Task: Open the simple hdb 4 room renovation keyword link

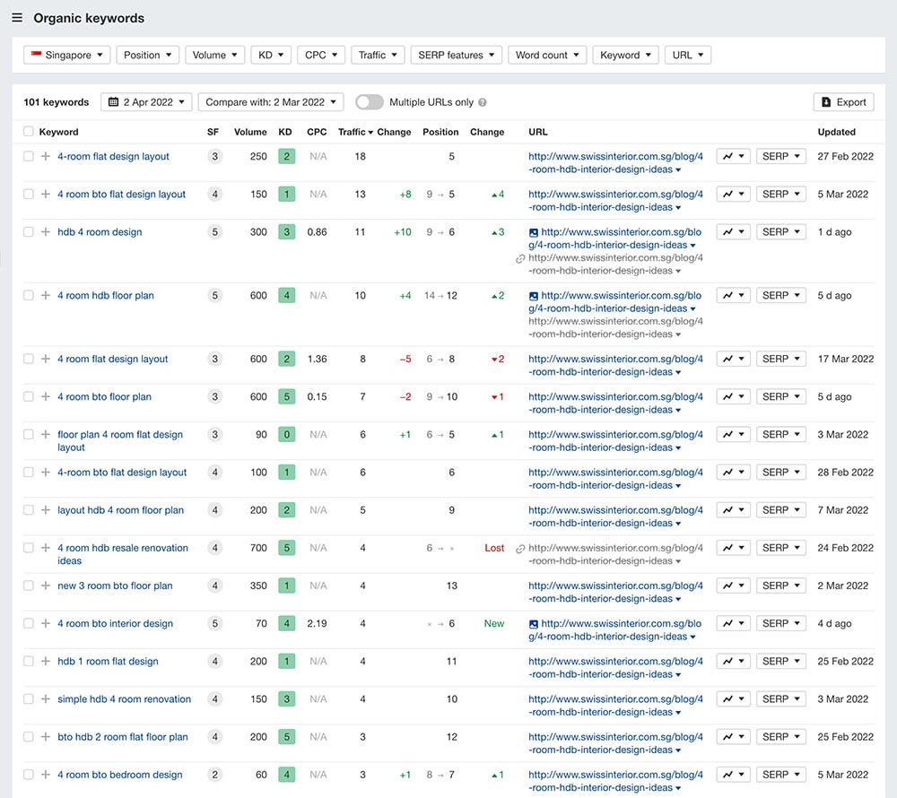Action: click(124, 699)
